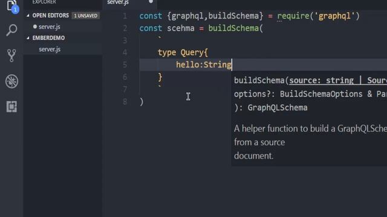Click 'GraphQLSchema' return type in the hint

[278, 108]
